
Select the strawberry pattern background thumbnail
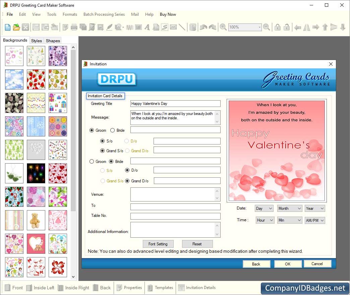pyautogui.click(x=36, y=79)
